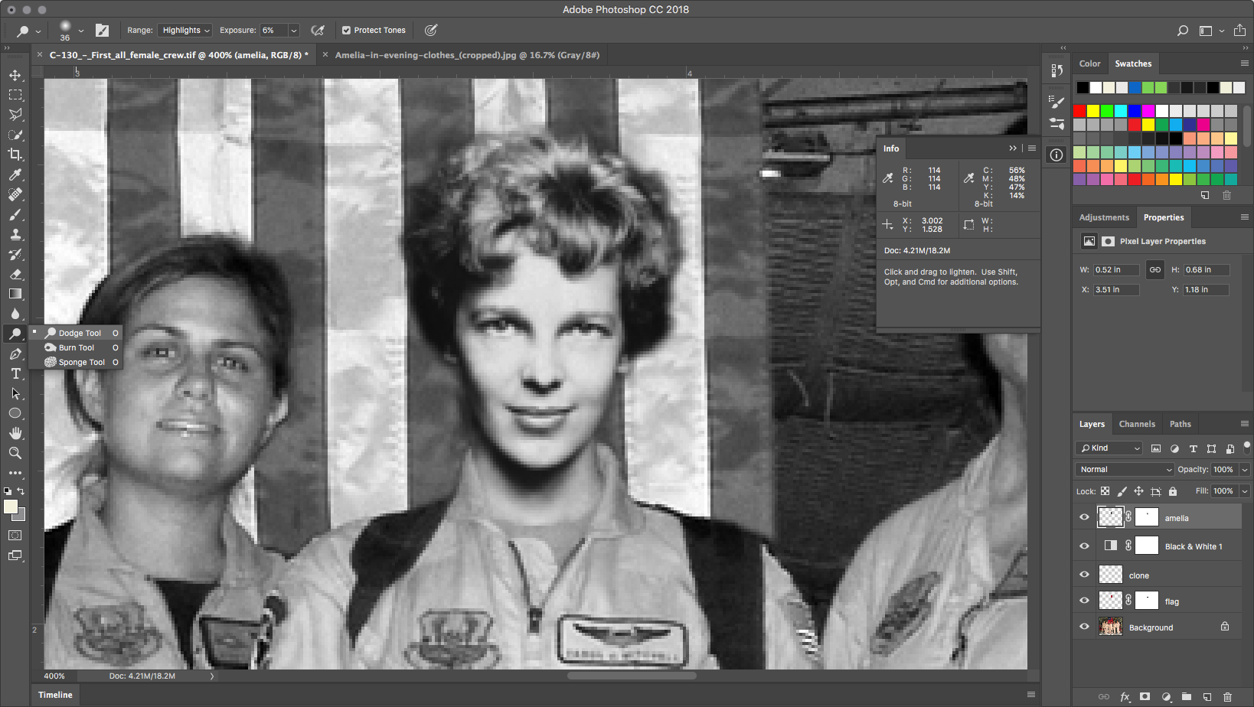1254x707 pixels.
Task: Open the Range dropdown set to Highlights
Action: pos(185,31)
